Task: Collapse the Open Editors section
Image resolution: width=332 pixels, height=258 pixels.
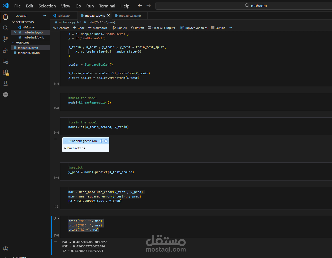Action: point(24,22)
